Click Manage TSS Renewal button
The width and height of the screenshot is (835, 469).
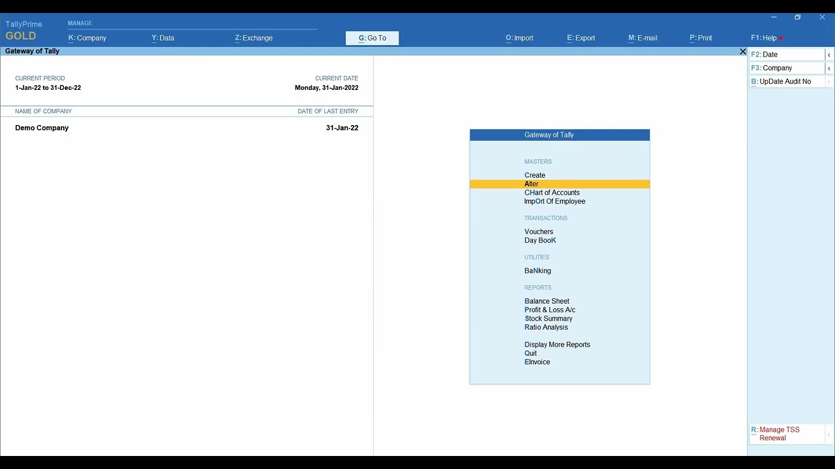787,434
